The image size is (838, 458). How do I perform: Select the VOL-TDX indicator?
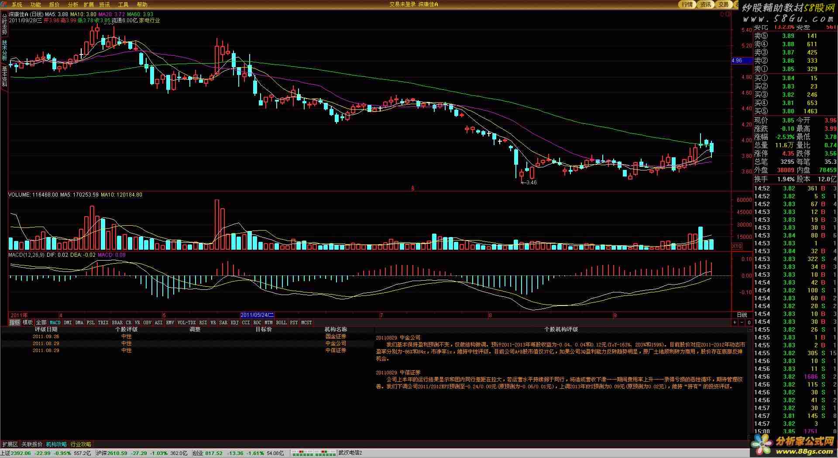(187, 322)
